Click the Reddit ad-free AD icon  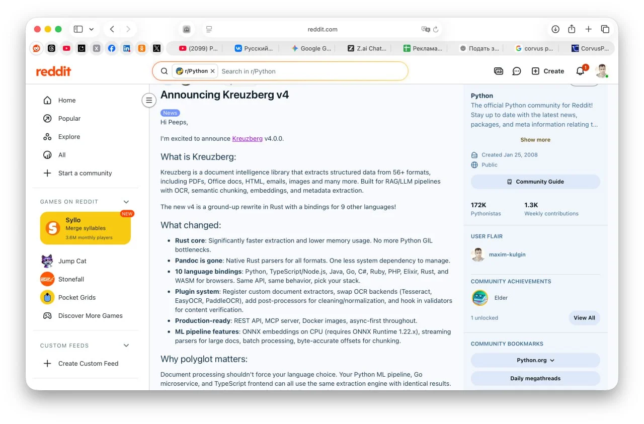499,71
